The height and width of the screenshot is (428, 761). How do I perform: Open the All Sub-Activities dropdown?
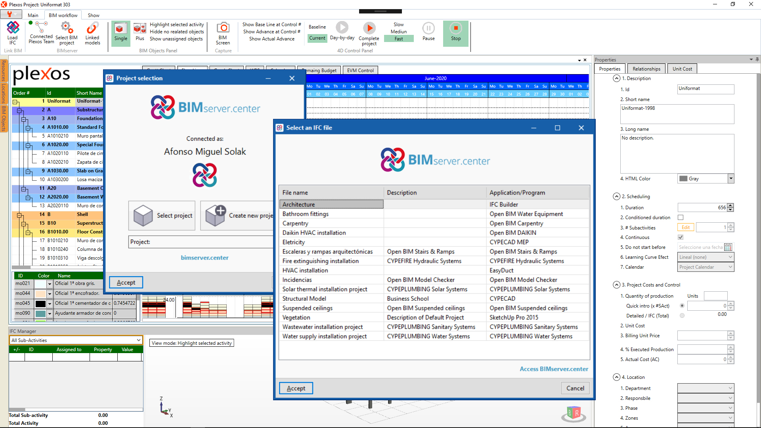[x=139, y=340]
